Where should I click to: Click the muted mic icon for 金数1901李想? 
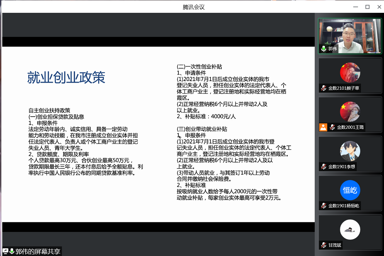[324, 167]
